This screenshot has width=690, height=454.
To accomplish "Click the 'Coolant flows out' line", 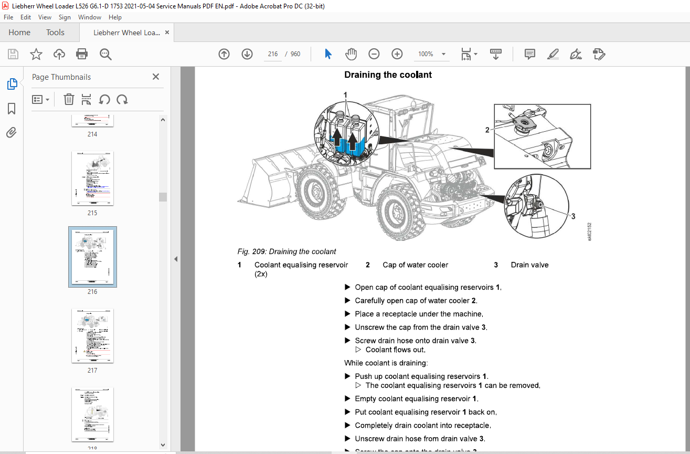I will [x=395, y=350].
